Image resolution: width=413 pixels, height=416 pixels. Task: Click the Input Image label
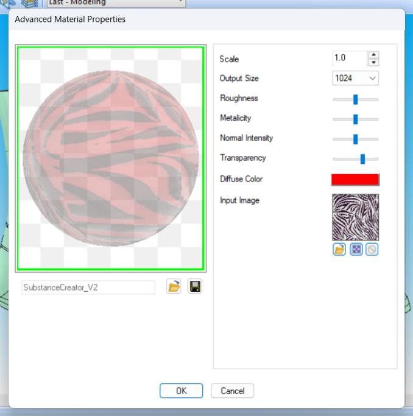[x=239, y=200]
